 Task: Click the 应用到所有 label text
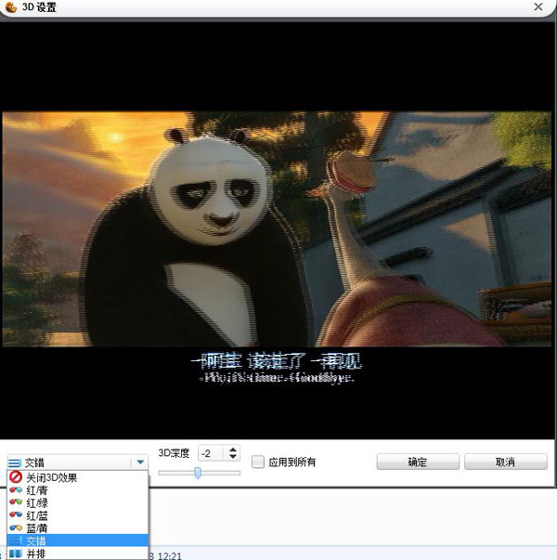click(292, 462)
